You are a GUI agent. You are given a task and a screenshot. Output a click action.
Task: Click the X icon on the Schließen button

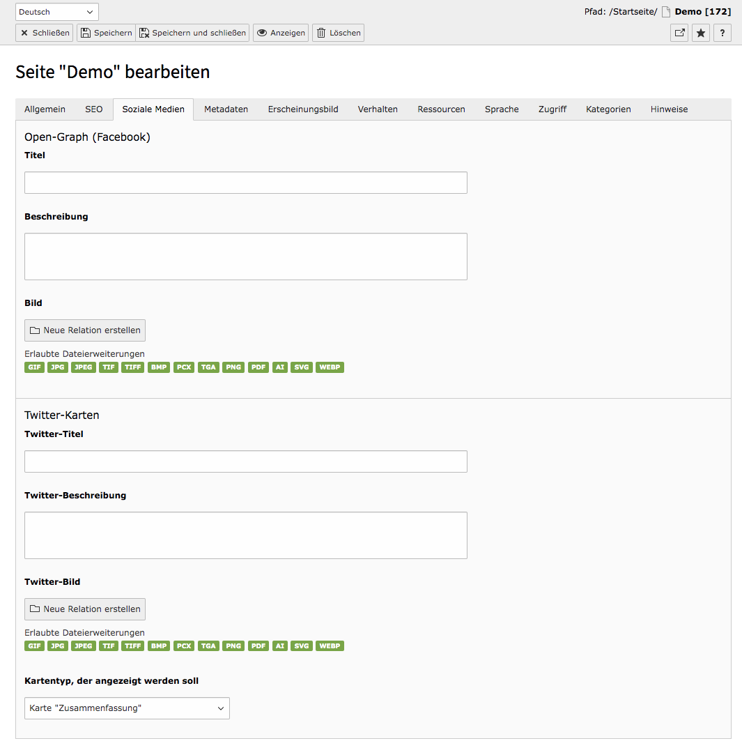point(25,32)
